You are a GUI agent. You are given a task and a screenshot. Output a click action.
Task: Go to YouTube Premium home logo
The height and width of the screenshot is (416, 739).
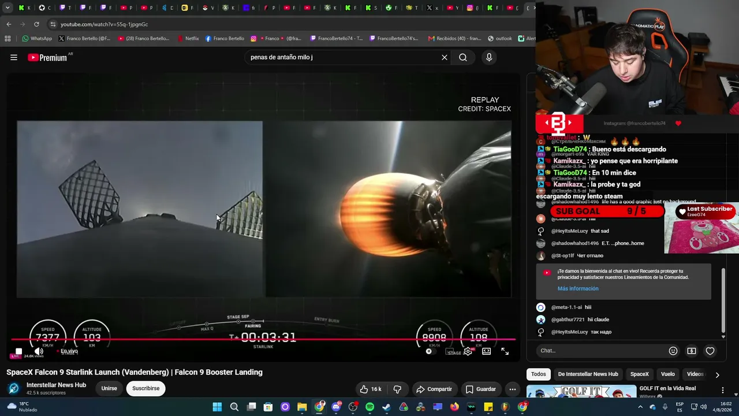[x=47, y=57]
